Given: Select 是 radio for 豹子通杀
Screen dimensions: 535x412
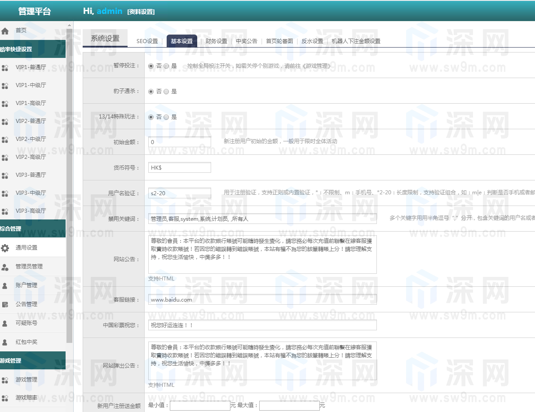Looking at the screenshot, I should (166, 92).
